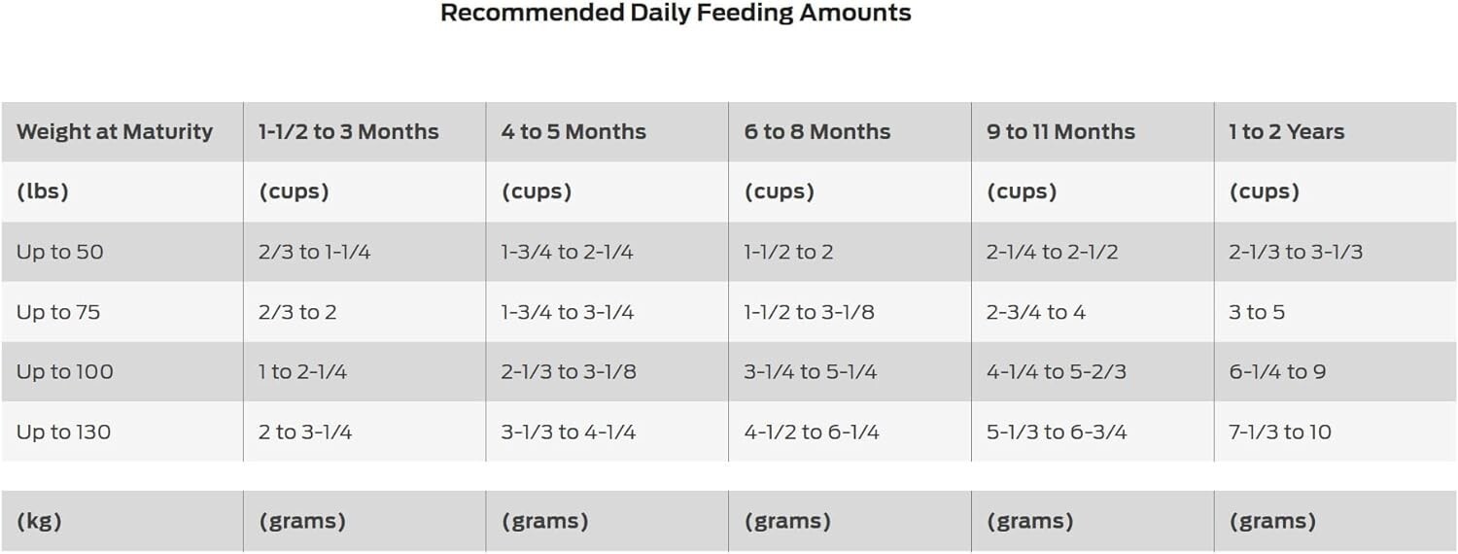
Task: Select the "4 to 5 Months" column header
Action: (x=573, y=132)
